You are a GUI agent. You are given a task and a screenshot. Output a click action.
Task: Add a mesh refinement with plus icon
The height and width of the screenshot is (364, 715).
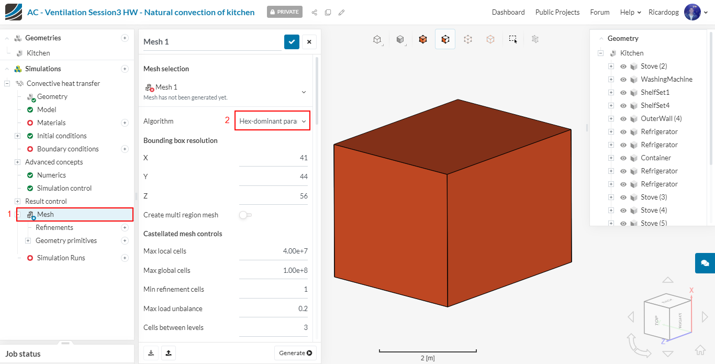(125, 227)
